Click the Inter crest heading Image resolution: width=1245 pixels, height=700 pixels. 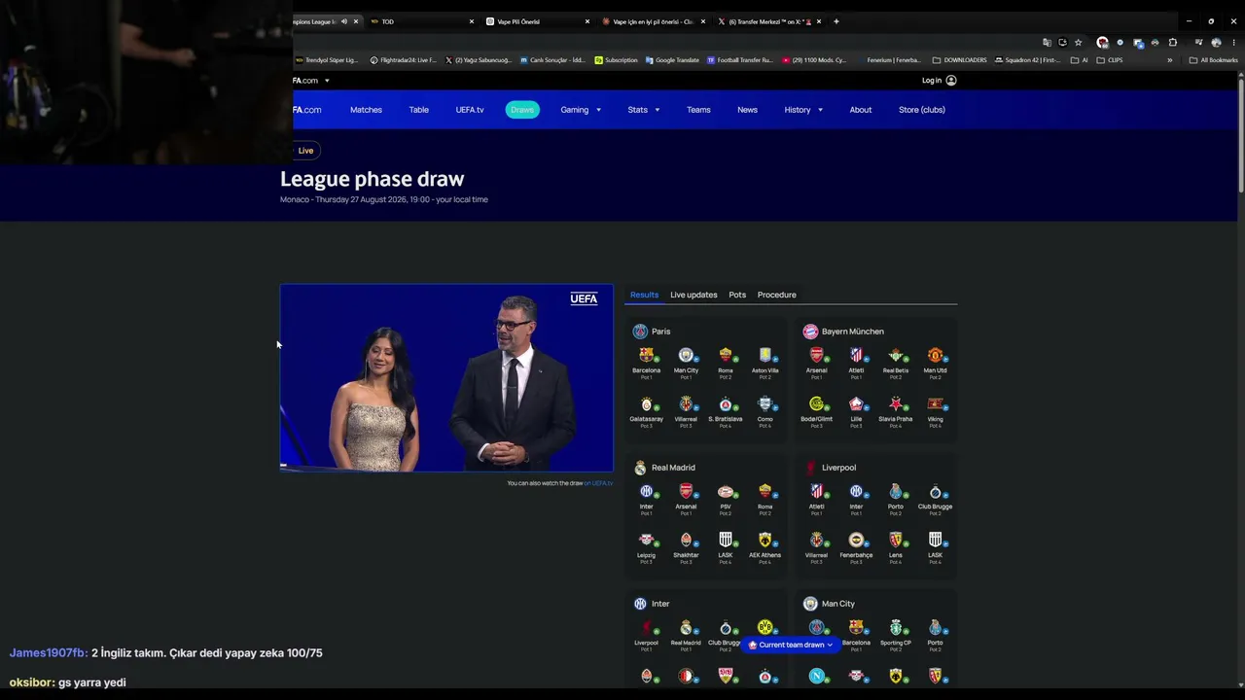pyautogui.click(x=640, y=604)
